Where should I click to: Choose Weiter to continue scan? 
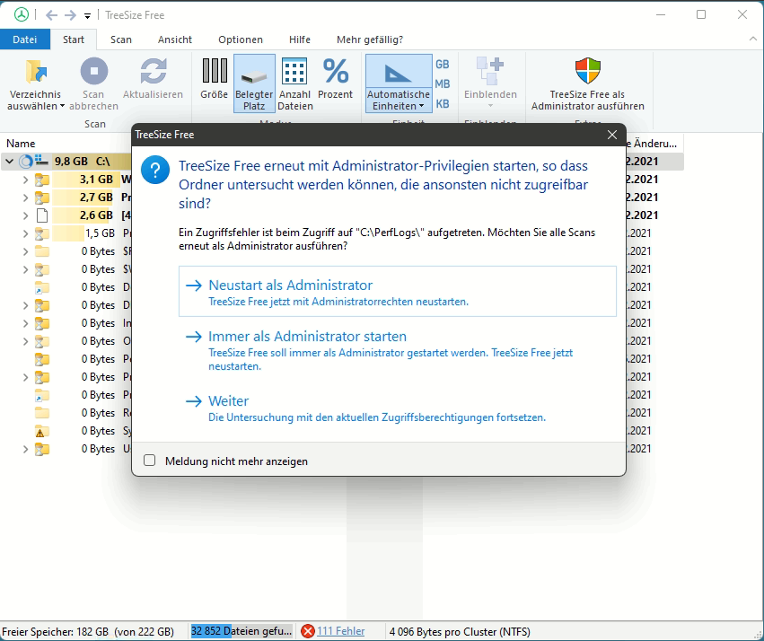(398, 408)
